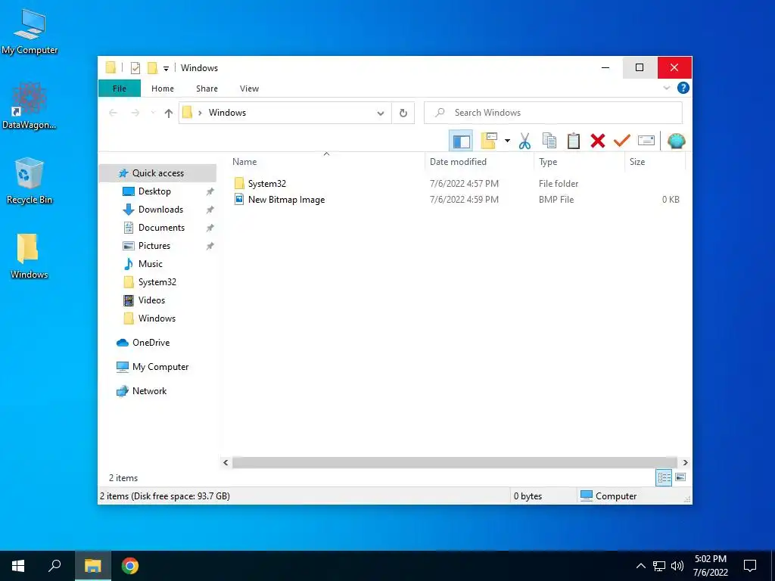Select the System32 folder in file list
This screenshot has height=581, width=775.
[267, 184]
